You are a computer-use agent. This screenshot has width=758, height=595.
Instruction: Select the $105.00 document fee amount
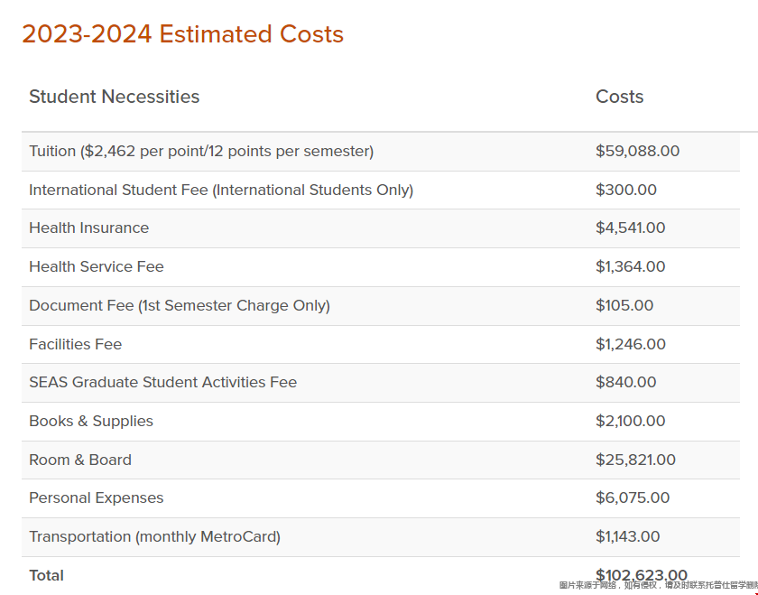(624, 305)
